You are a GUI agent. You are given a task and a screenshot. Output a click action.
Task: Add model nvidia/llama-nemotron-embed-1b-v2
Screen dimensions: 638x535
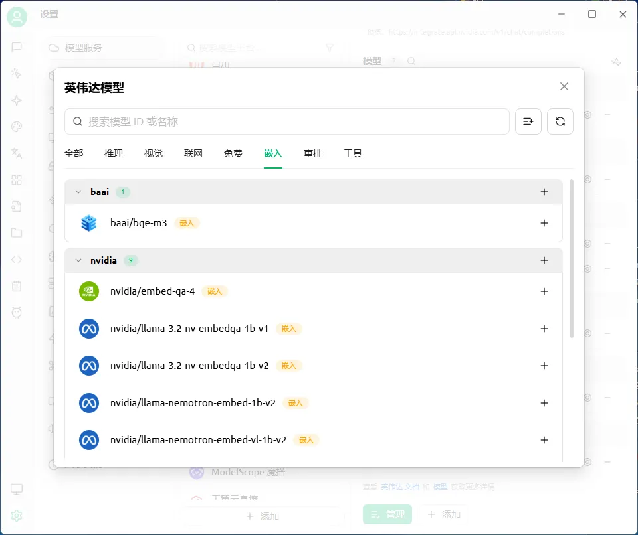[x=544, y=403]
